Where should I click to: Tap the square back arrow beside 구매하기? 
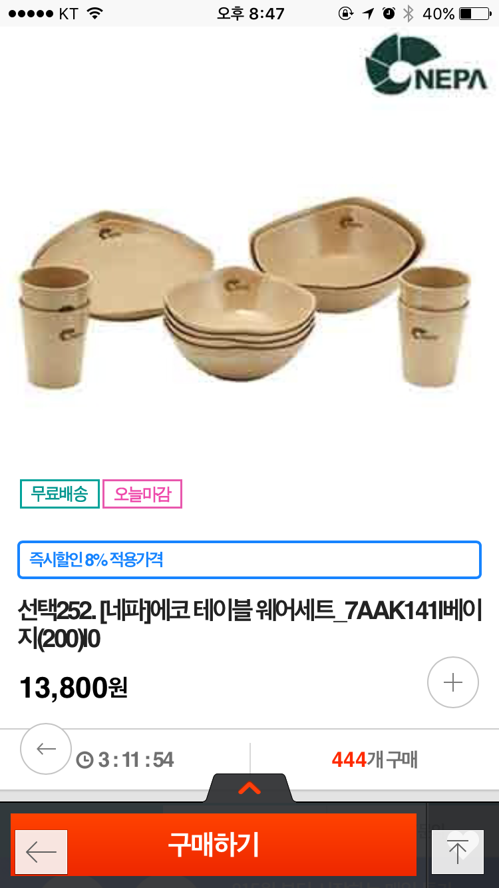(x=41, y=852)
